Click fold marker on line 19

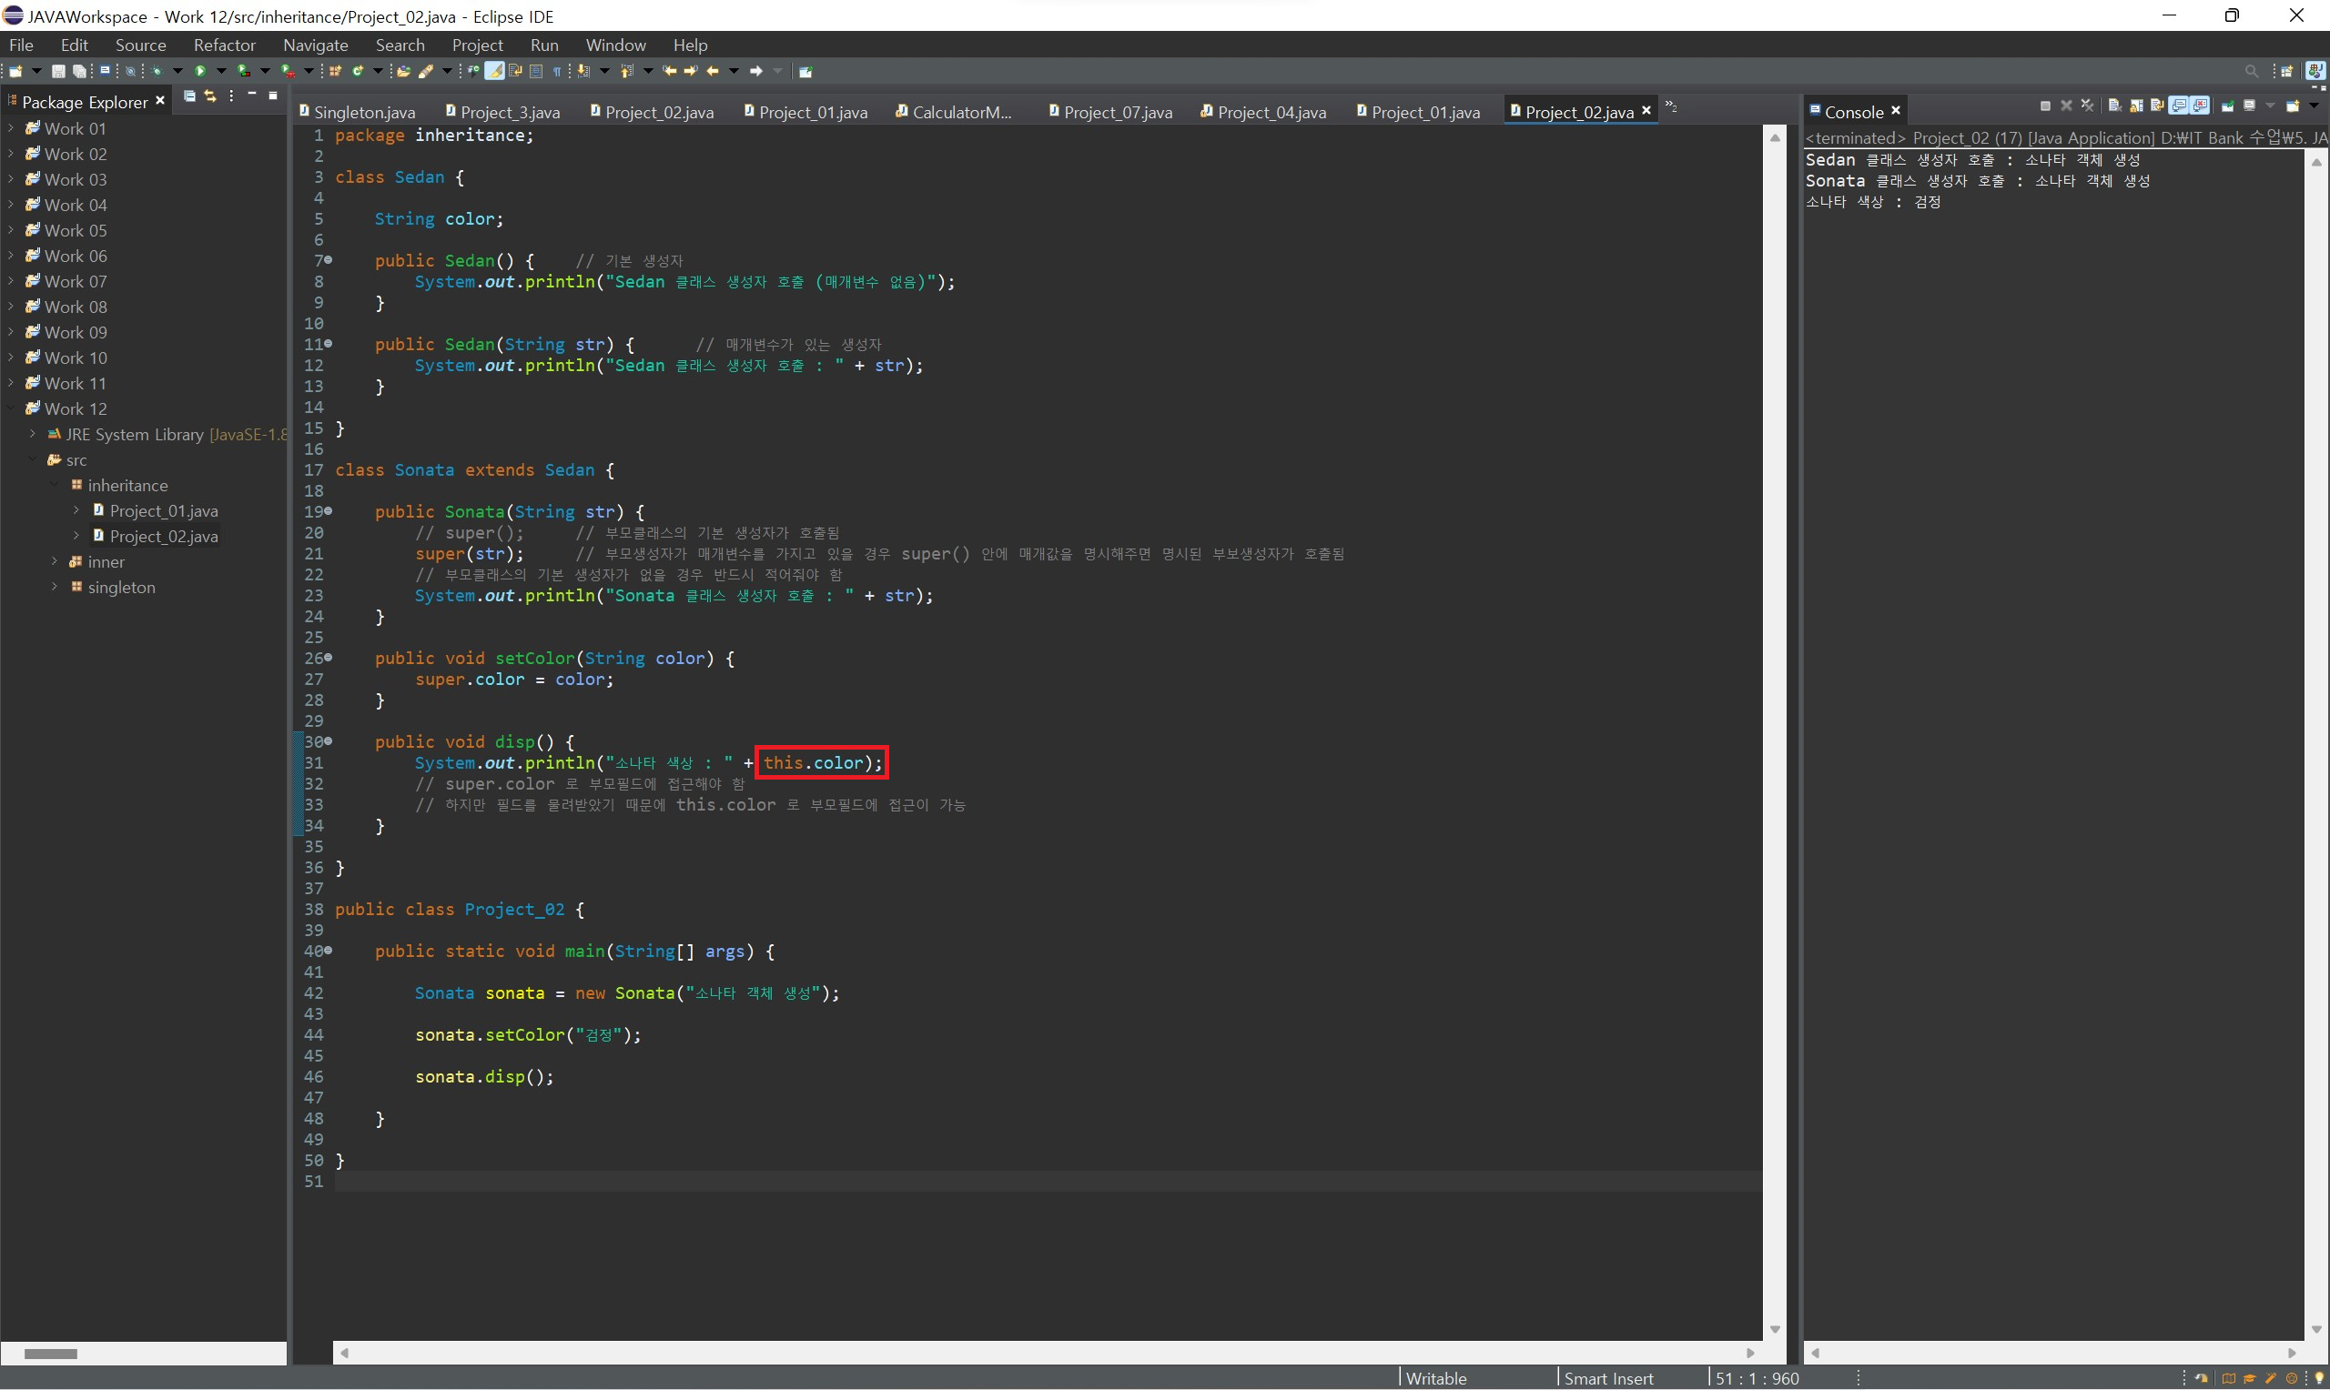click(329, 511)
